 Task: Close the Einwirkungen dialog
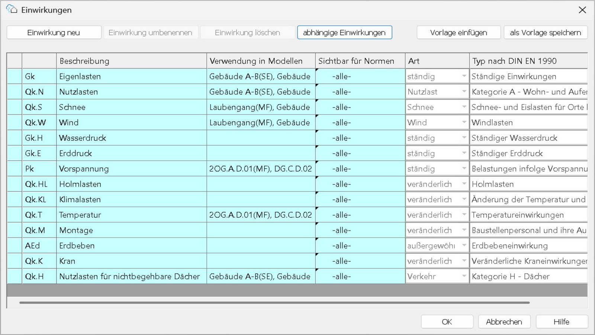(582, 10)
